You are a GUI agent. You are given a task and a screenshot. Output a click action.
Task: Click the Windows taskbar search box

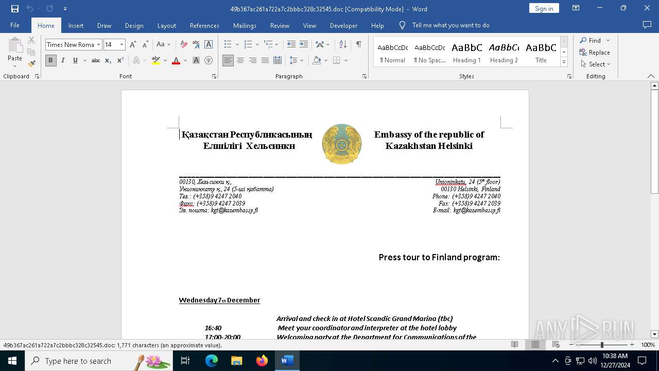click(99, 361)
